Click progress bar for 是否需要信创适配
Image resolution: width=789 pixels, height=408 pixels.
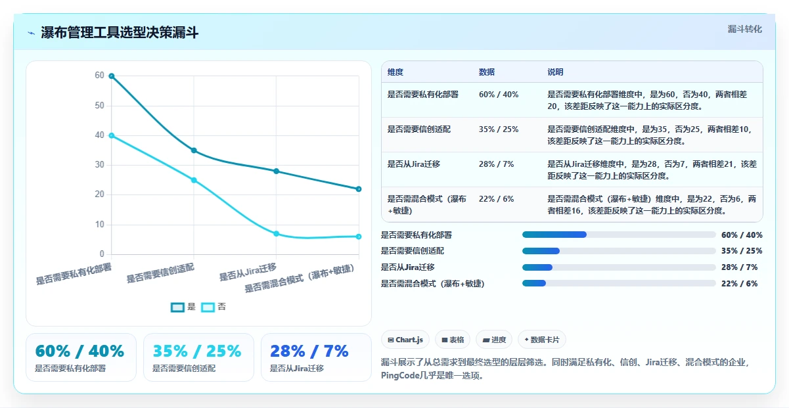point(619,251)
